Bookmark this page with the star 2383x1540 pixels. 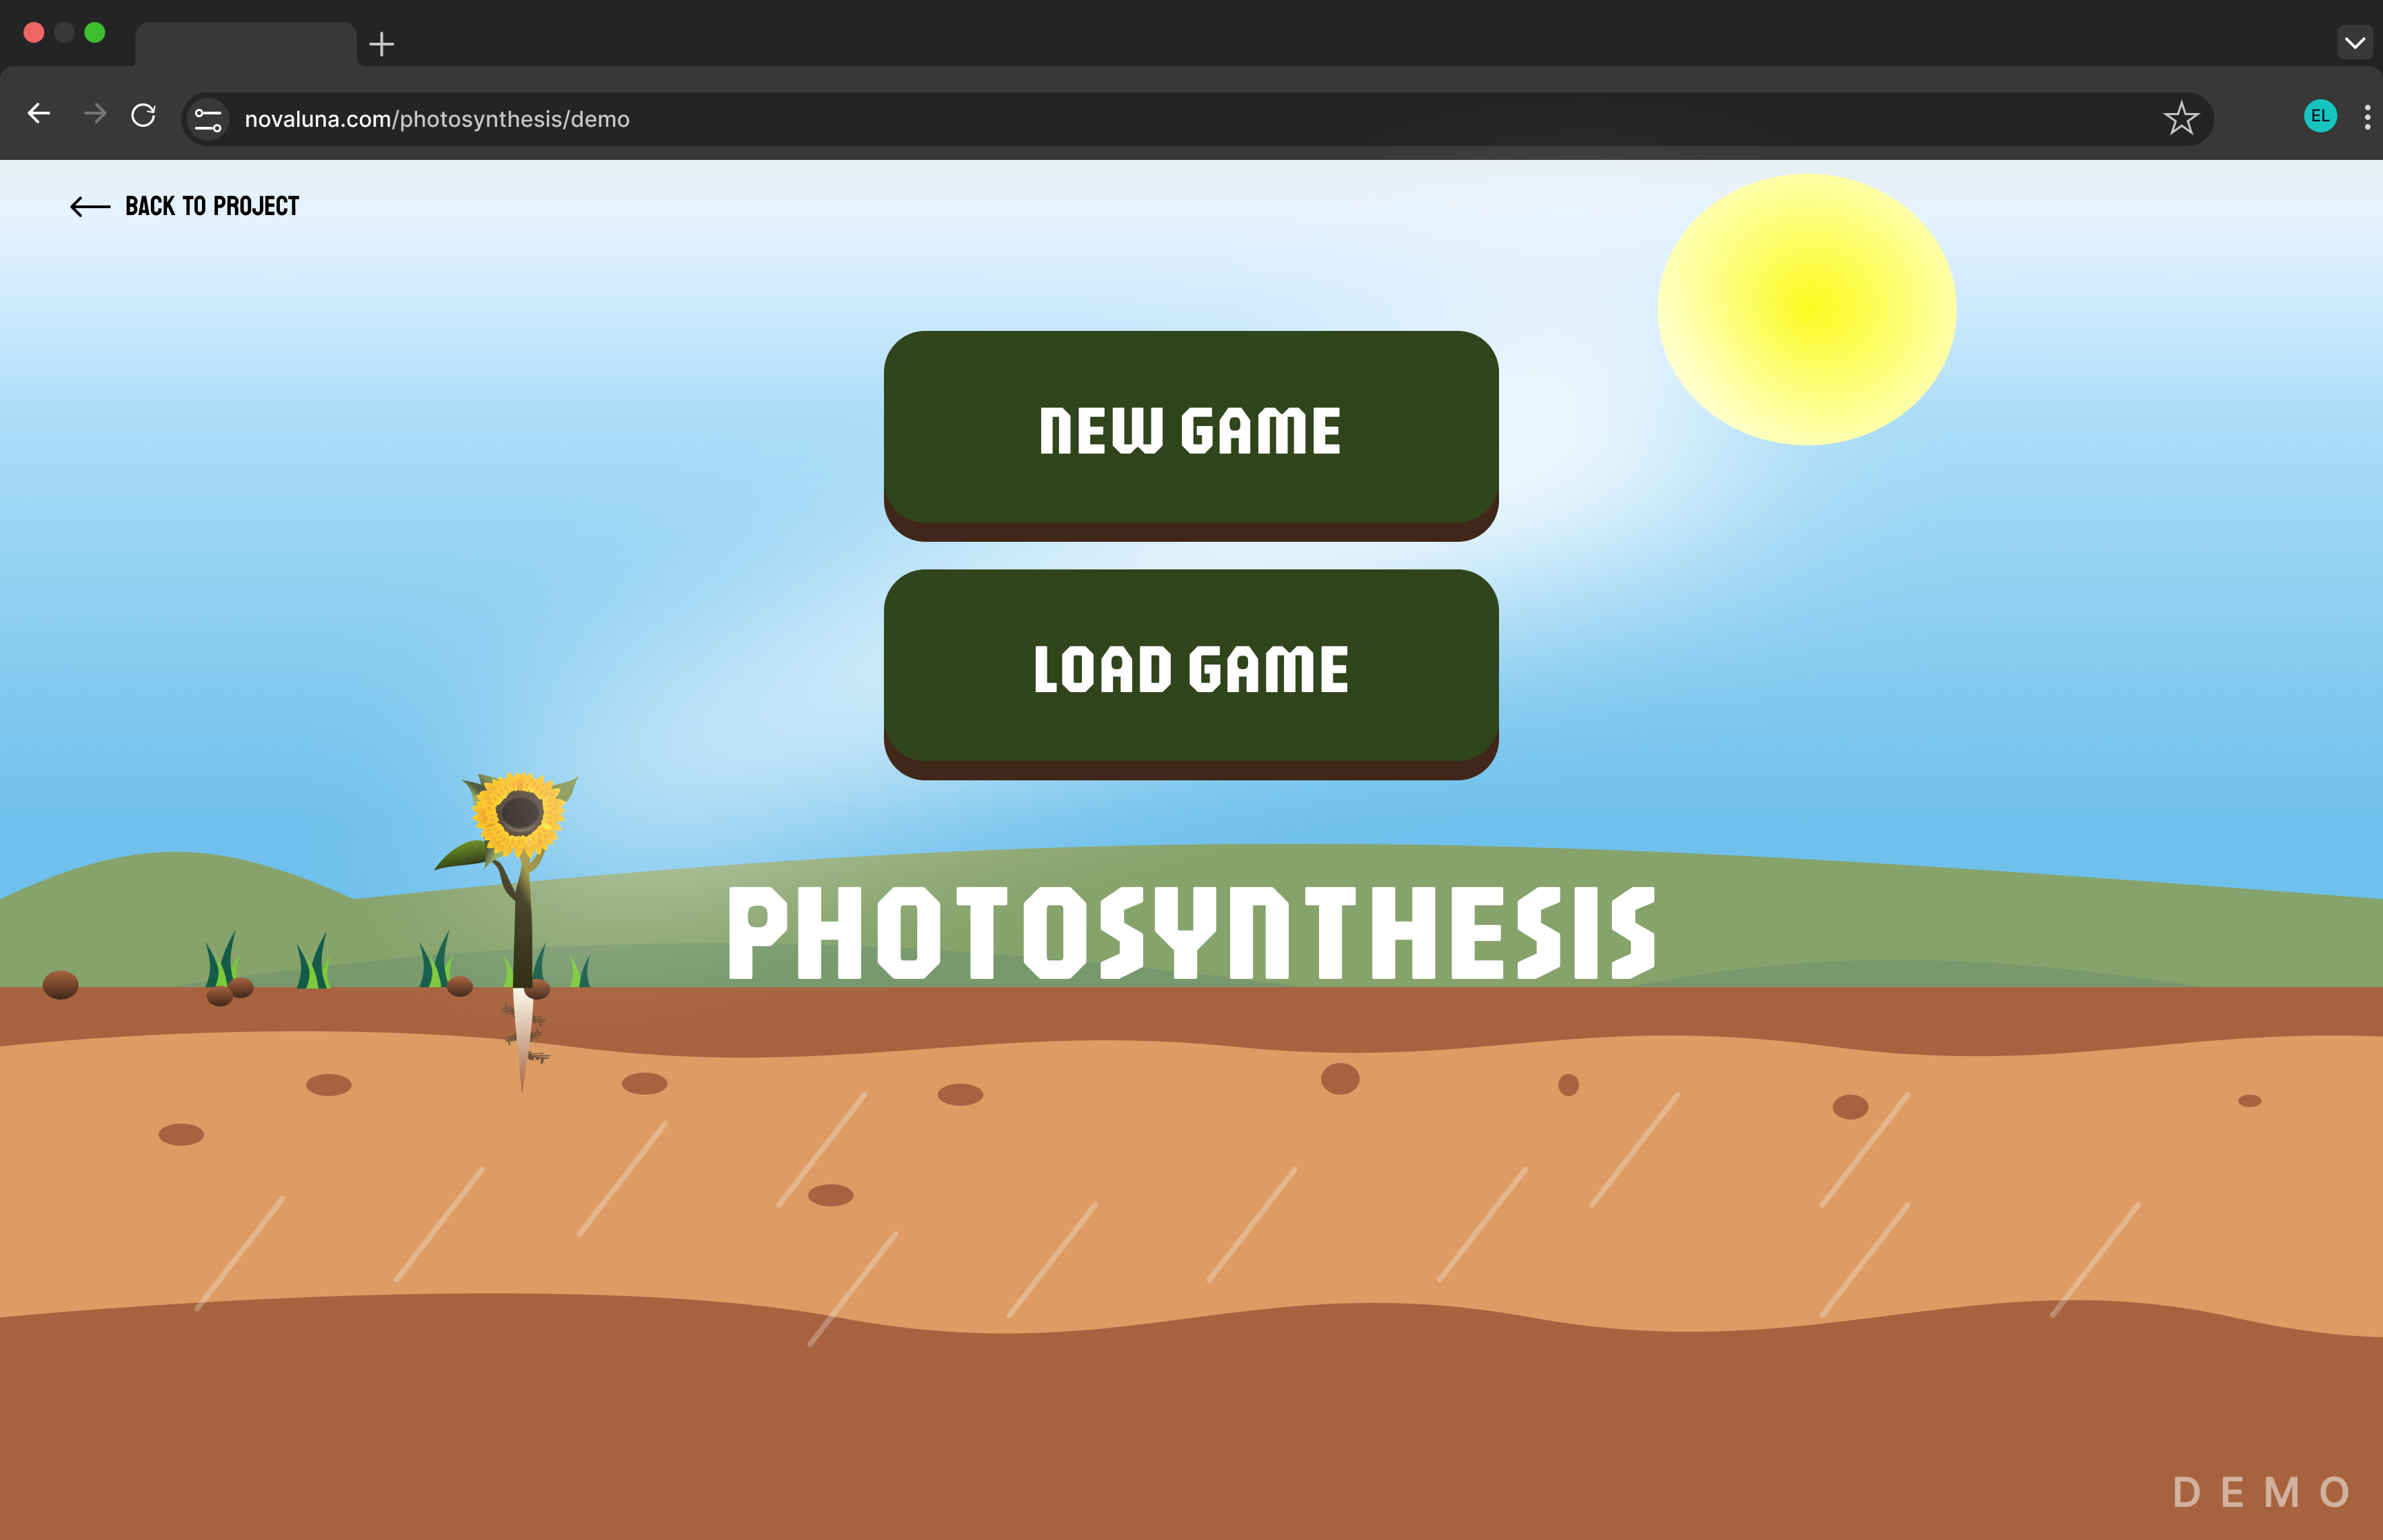[x=2180, y=118]
